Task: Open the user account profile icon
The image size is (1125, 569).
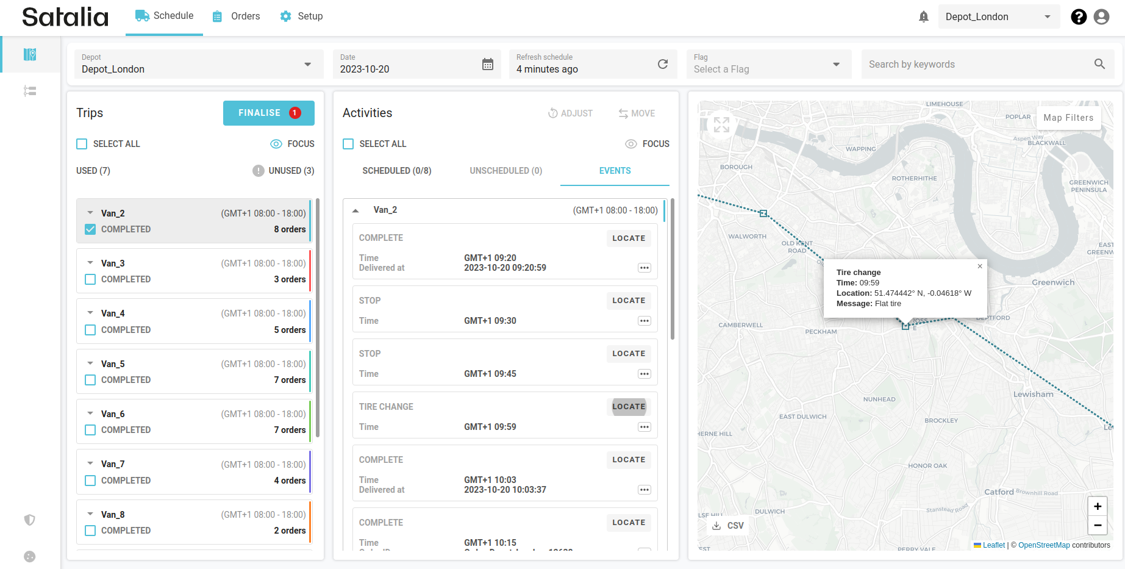Action: point(1101,17)
